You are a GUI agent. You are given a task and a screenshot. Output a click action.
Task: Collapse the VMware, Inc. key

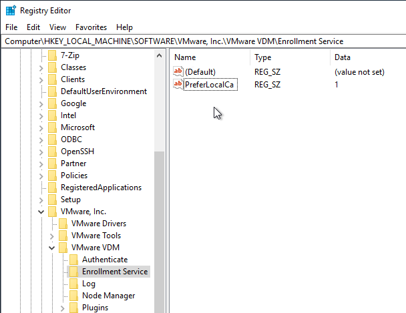point(41,212)
